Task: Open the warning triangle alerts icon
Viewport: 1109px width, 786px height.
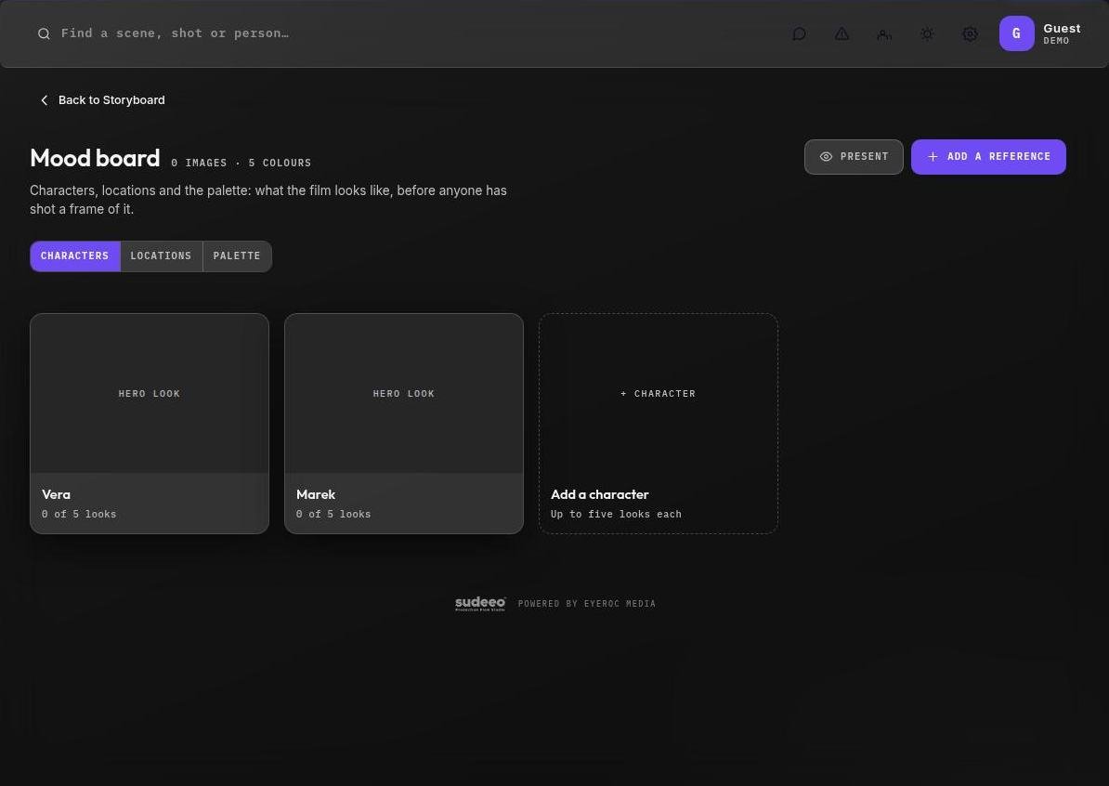Action: pos(842,34)
